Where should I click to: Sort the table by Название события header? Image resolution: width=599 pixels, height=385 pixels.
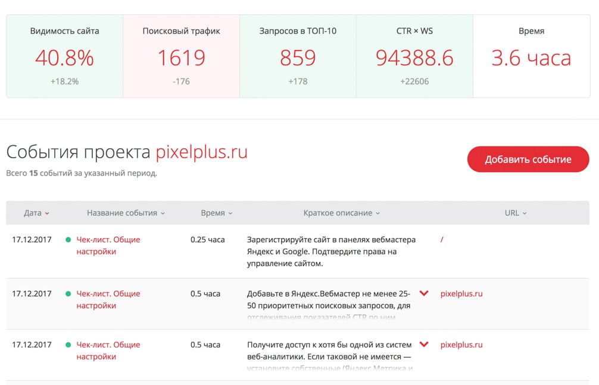click(x=126, y=213)
